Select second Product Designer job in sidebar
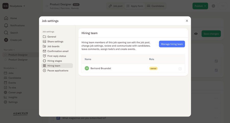 click(x=18, y=60)
